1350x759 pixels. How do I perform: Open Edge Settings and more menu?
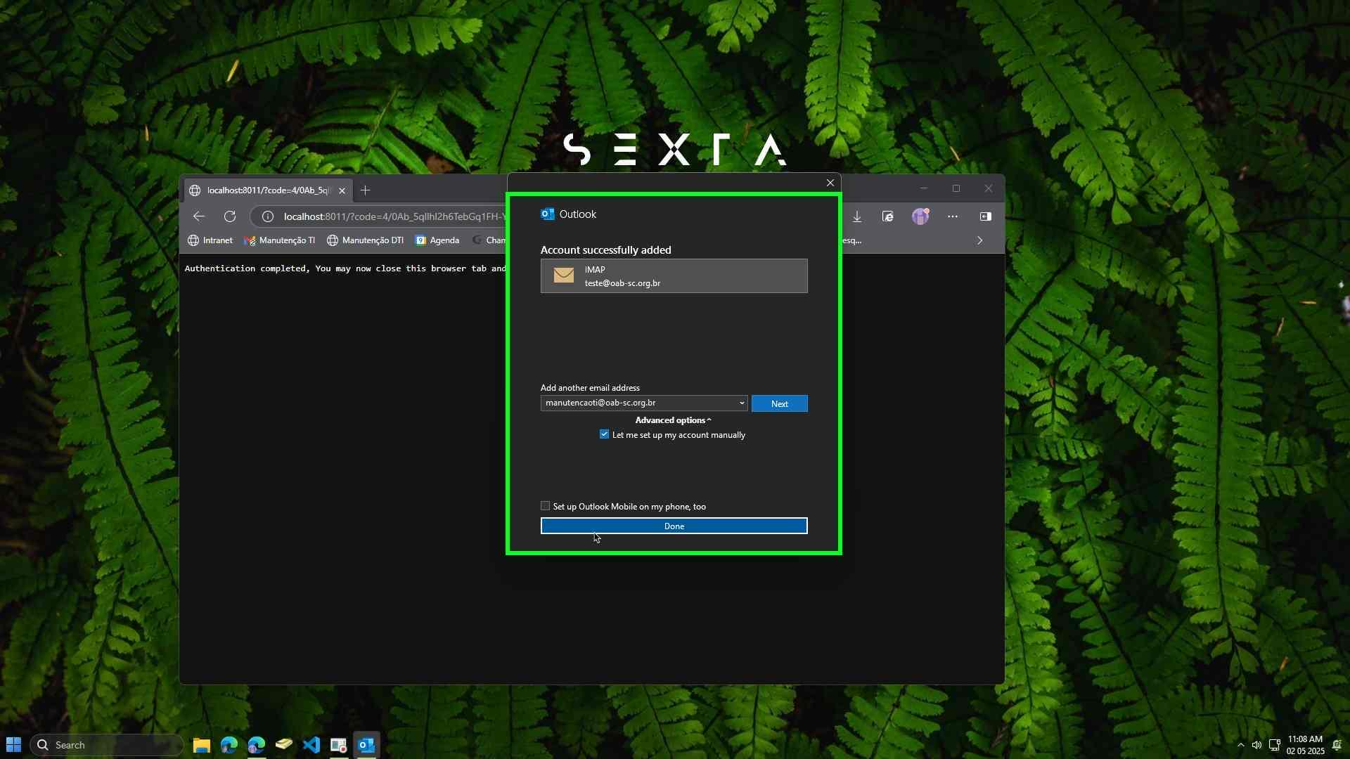pos(953,216)
